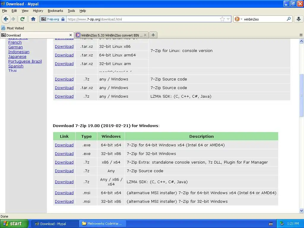304x228 pixels.
Task: Click the winbin2iso search field
Action: (265, 19)
